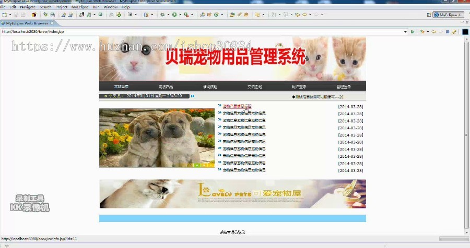The height and width of the screenshot is (248, 470).
Task: Click the browser Stop square icon
Action: [x=447, y=32]
